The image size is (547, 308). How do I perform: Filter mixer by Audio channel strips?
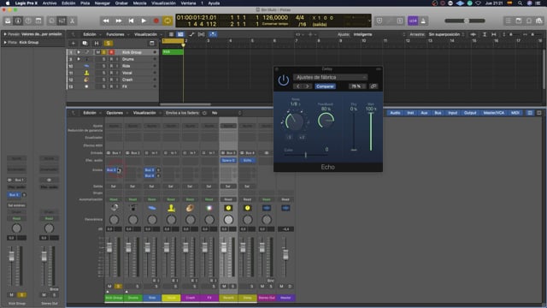[x=395, y=113]
